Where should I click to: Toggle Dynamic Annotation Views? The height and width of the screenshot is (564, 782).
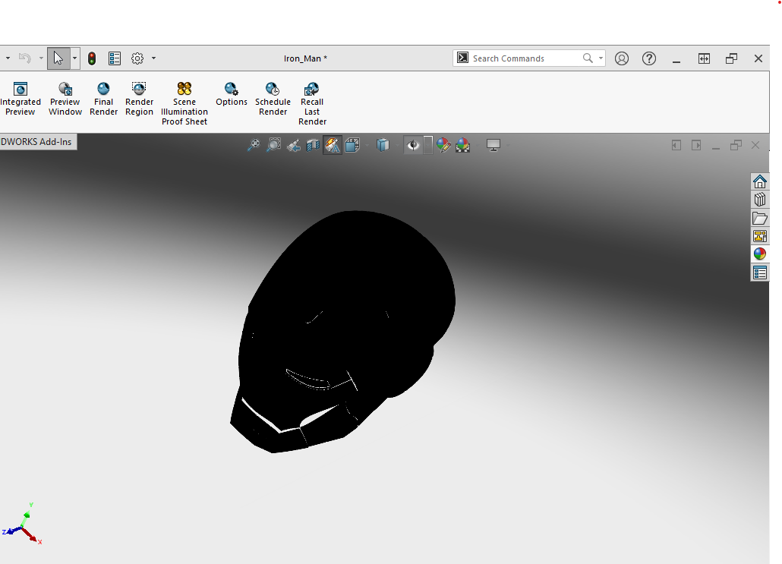point(333,145)
